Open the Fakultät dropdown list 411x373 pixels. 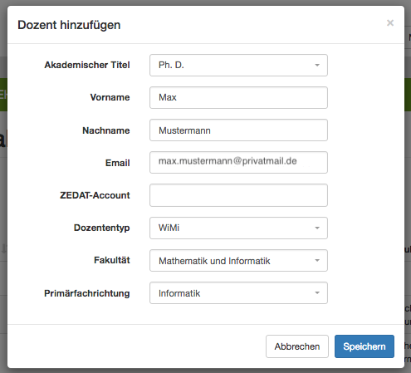(238, 261)
